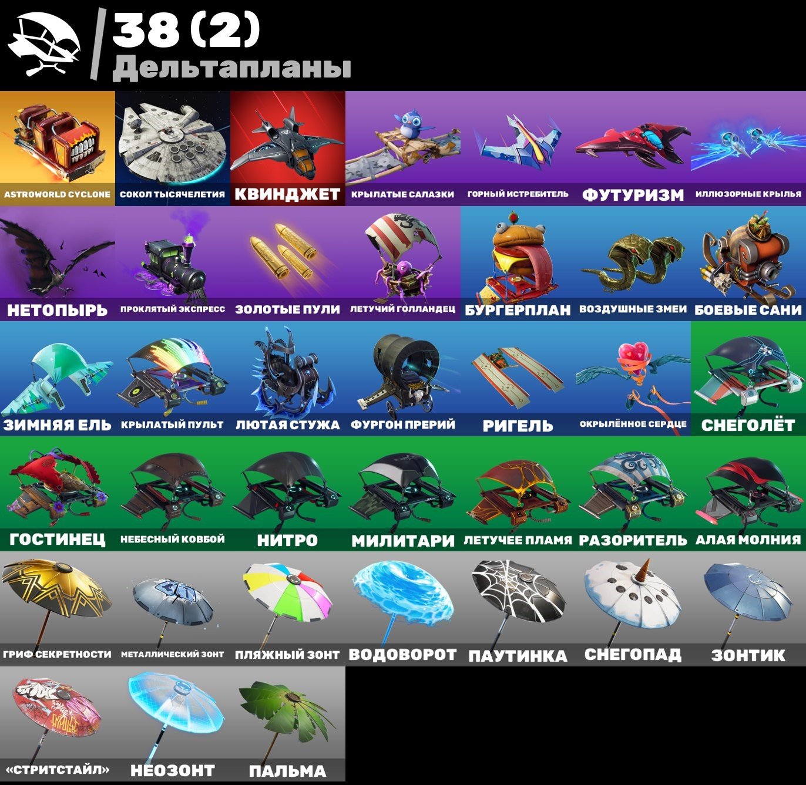Pick the Воздушные Змеи snake glider
This screenshot has height=785, width=806.
click(x=633, y=263)
